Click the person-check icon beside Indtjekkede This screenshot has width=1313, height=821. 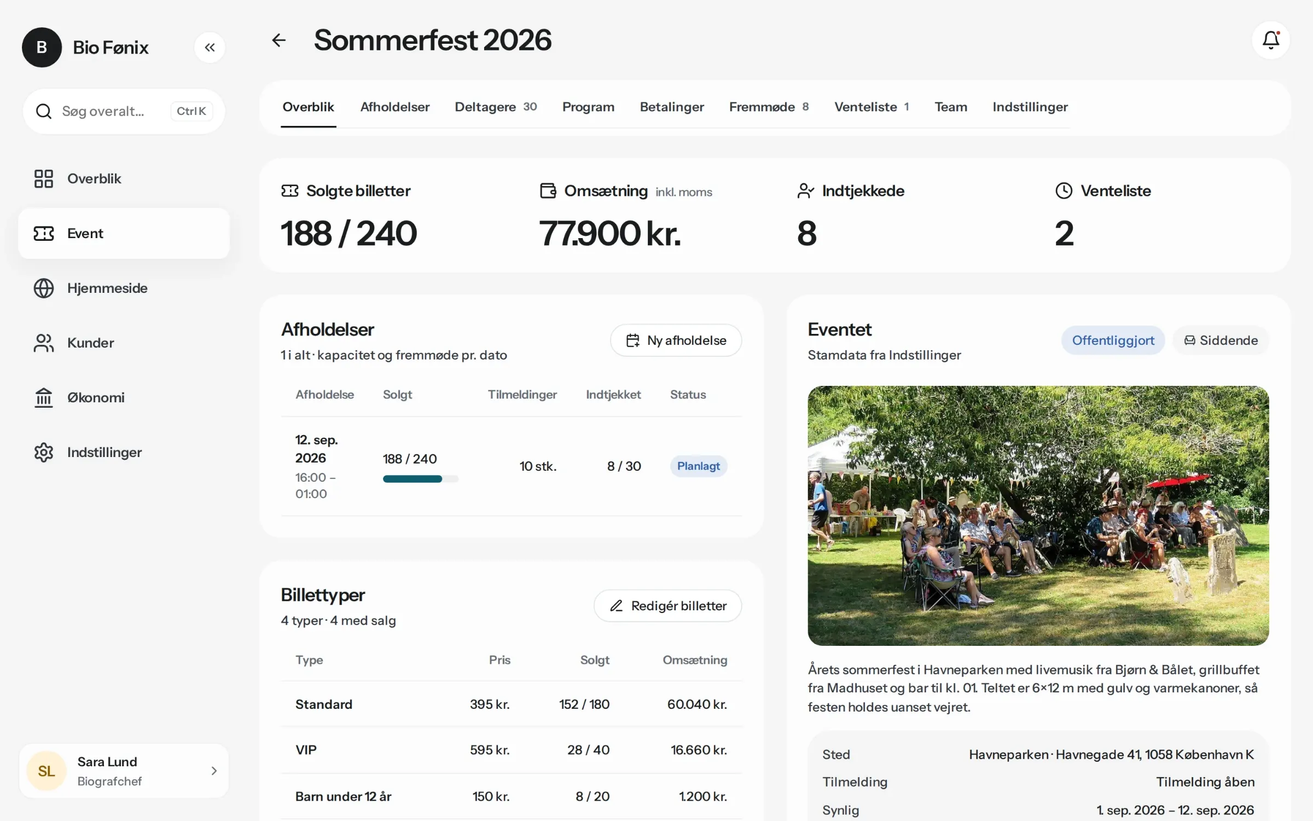[806, 190]
